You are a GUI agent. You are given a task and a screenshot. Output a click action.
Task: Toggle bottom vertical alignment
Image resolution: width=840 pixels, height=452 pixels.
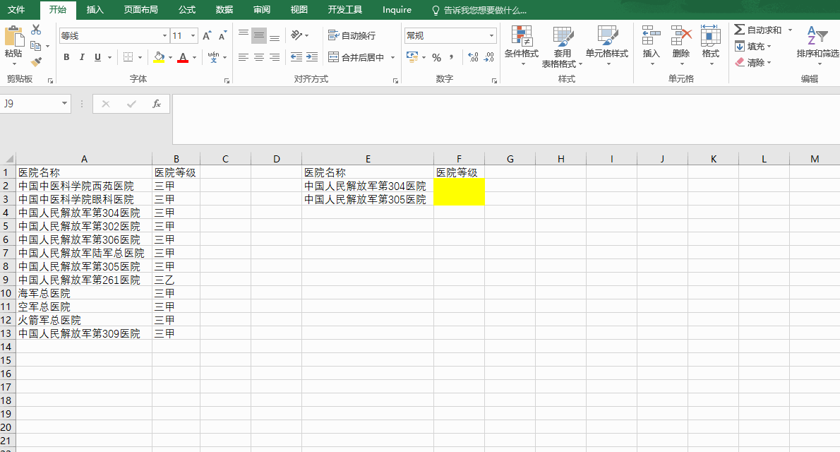(x=275, y=35)
